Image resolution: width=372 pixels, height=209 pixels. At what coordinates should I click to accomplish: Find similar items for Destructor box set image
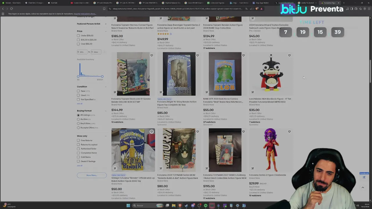click(x=115, y=92)
